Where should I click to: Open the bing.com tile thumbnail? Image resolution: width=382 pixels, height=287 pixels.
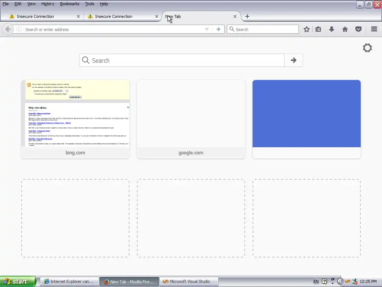point(75,114)
